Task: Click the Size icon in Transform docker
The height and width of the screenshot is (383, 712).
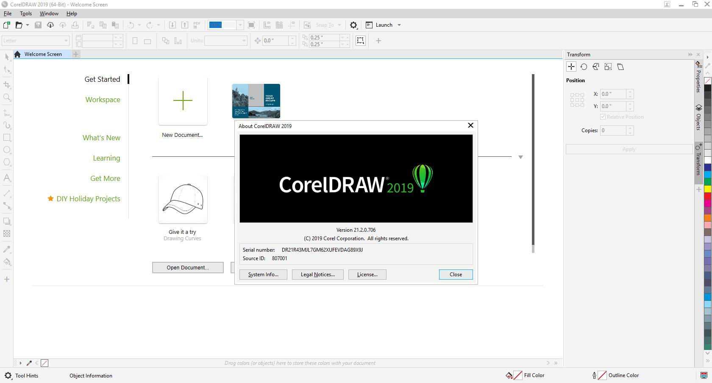Action: pos(608,67)
